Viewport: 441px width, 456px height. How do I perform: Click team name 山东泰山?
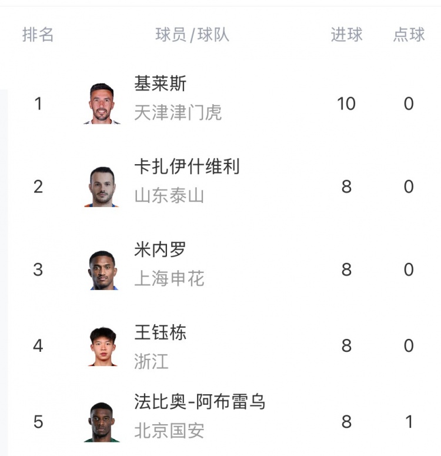[169, 195]
